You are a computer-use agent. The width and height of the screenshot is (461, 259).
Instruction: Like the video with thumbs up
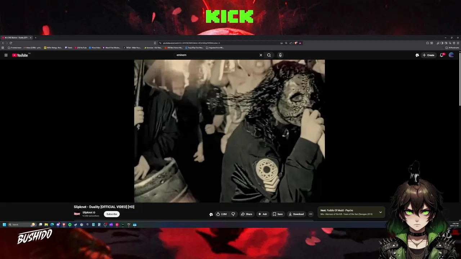point(221,214)
